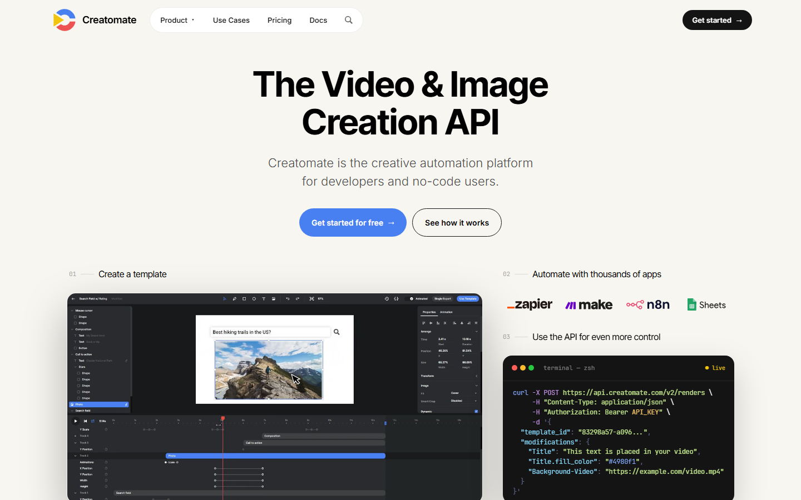Open the source code braces icon
The height and width of the screenshot is (500, 801).
[x=396, y=299]
